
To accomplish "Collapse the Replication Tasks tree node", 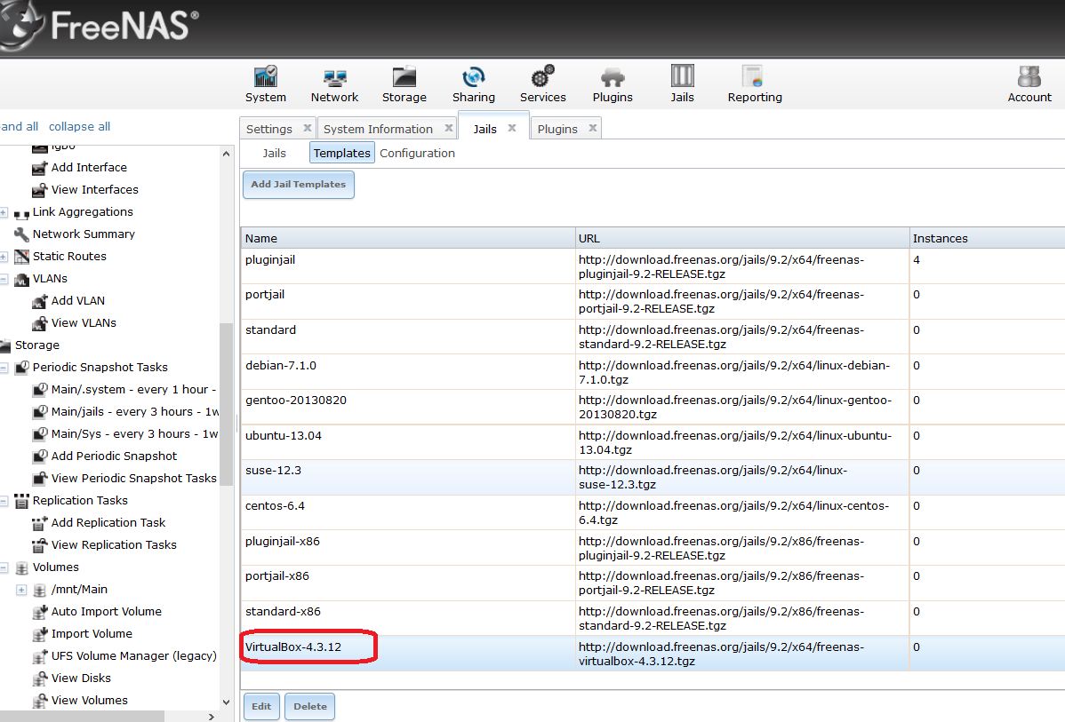I will click(x=4, y=501).
